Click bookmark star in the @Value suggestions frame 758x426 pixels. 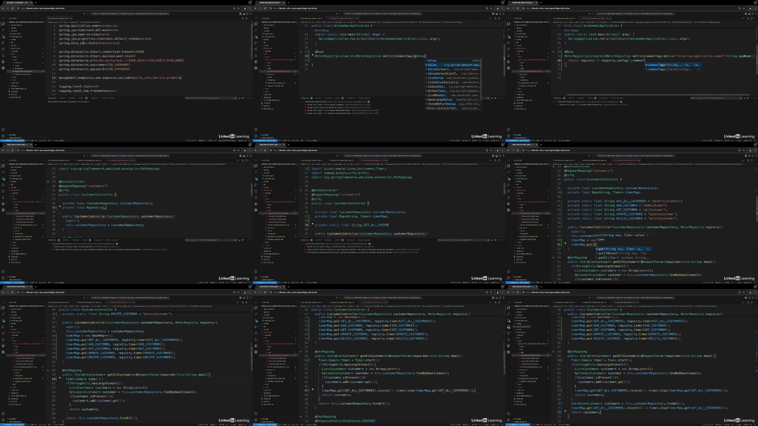click(x=491, y=8)
